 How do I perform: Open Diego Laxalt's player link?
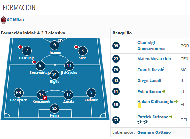click(150, 81)
